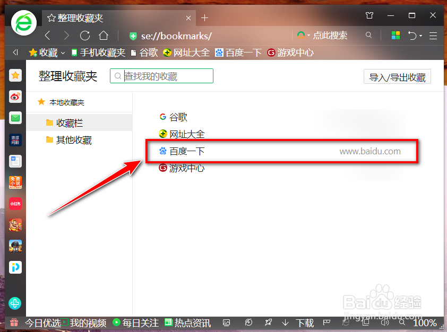The image size is (447, 332).
Task: Click the teal add-app sidebar icon
Action: click(x=15, y=303)
